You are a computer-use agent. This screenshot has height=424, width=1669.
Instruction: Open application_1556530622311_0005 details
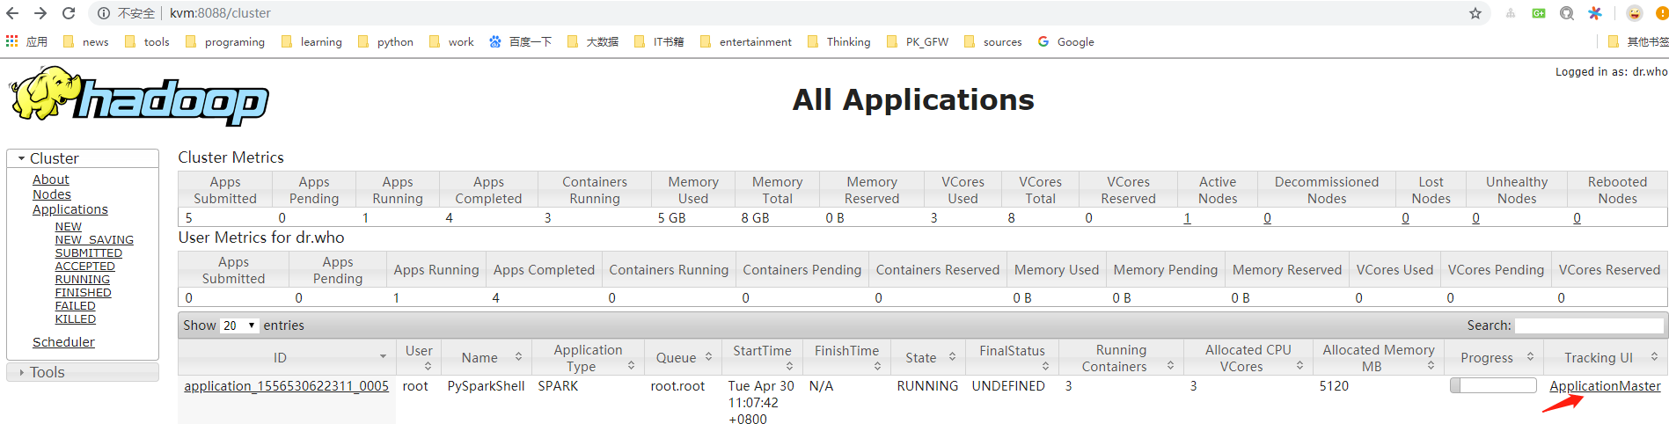point(287,386)
